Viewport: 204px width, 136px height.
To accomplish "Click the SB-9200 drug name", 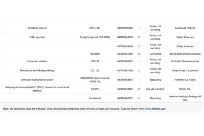I will click(x=95, y=54).
